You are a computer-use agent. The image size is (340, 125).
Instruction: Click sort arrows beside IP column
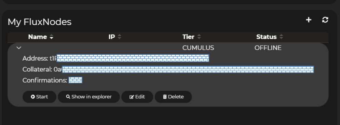point(119,37)
